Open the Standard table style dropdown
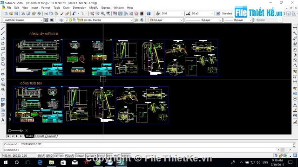Image resolution: width=298 pixels, height=167 pixels. (x=227, y=13)
